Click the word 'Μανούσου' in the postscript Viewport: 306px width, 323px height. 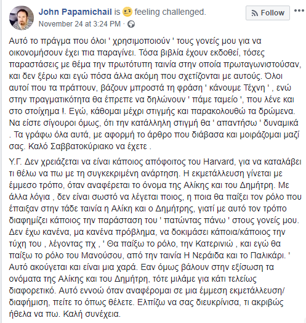(x=102, y=255)
